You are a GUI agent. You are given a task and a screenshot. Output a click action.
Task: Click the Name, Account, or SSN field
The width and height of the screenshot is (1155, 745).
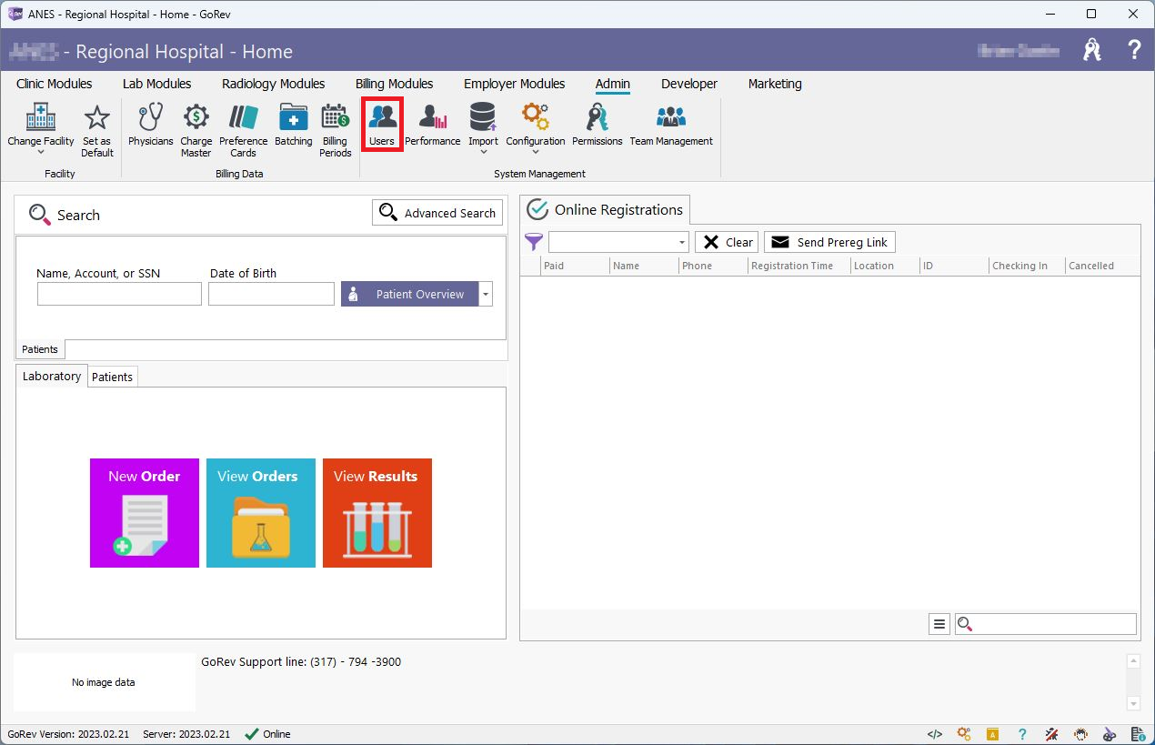[x=119, y=294]
